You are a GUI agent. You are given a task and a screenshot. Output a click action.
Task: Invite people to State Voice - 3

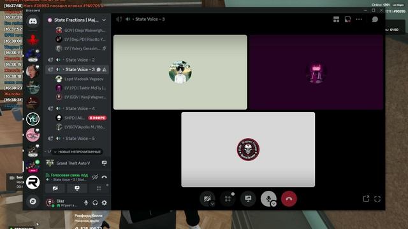[x=105, y=69]
